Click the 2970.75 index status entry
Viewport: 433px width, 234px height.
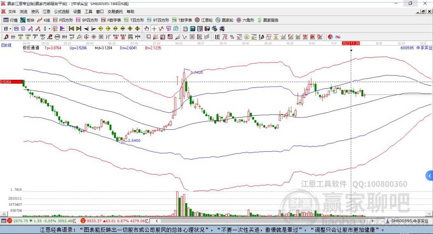pos(44,221)
